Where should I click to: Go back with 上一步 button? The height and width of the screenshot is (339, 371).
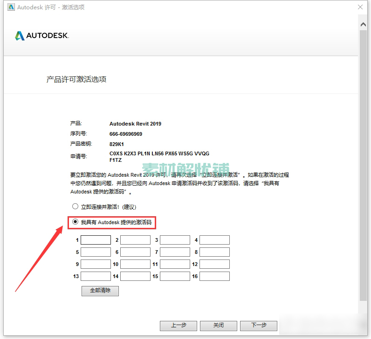179,326
